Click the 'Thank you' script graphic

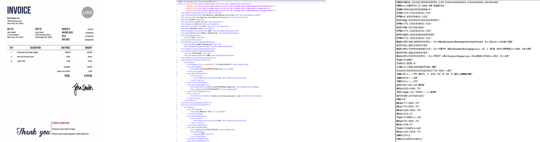coord(33,132)
